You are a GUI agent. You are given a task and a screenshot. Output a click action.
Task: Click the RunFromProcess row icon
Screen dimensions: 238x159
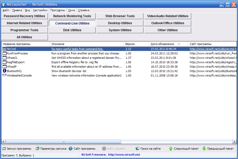point(4,53)
